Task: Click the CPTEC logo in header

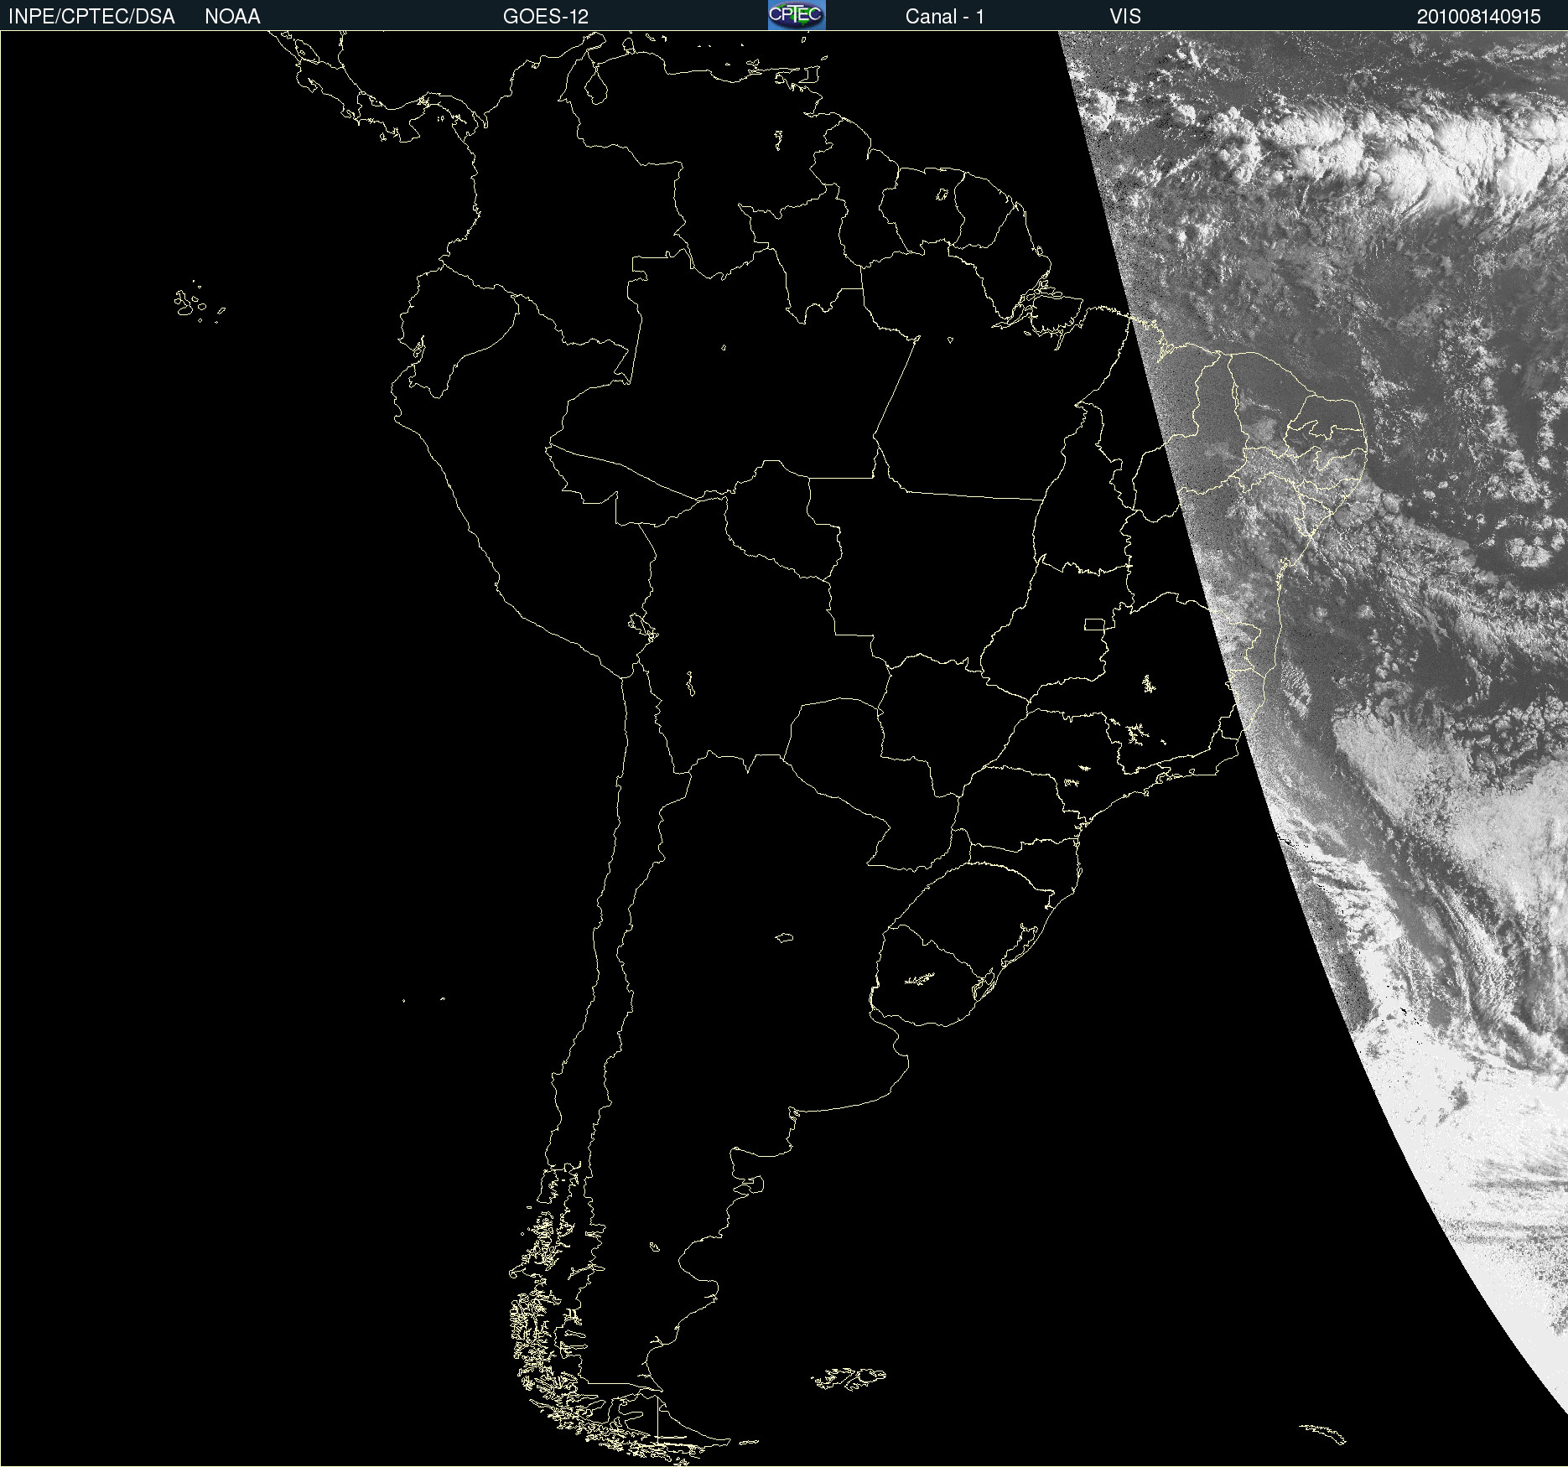Action: pyautogui.click(x=797, y=15)
